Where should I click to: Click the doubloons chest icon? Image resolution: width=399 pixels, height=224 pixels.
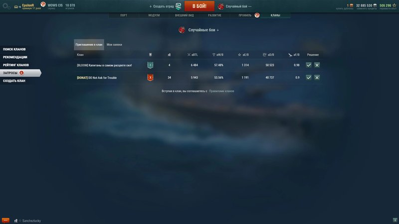pos(352,5)
